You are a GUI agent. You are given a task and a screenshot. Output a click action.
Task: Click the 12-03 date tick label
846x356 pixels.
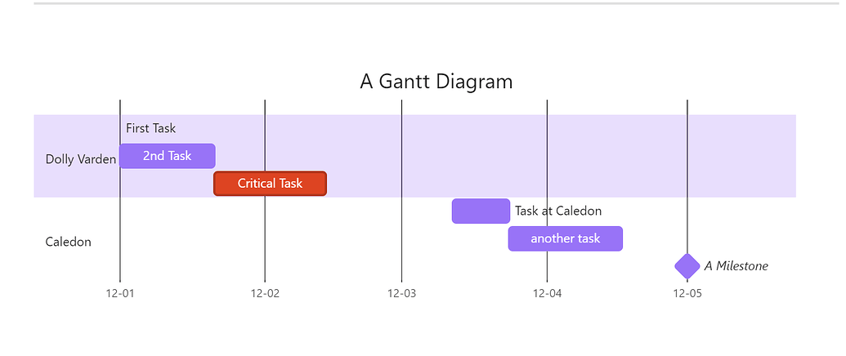point(401,293)
